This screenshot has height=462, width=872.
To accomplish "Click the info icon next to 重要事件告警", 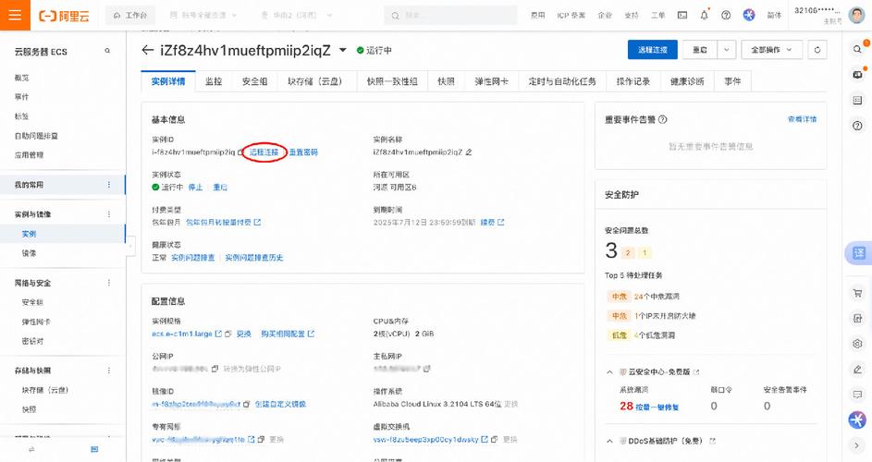I will pyautogui.click(x=662, y=119).
